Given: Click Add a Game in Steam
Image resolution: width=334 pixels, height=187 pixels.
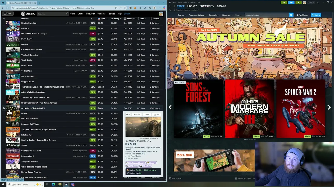Looking at the screenshot, I should (175, 178).
